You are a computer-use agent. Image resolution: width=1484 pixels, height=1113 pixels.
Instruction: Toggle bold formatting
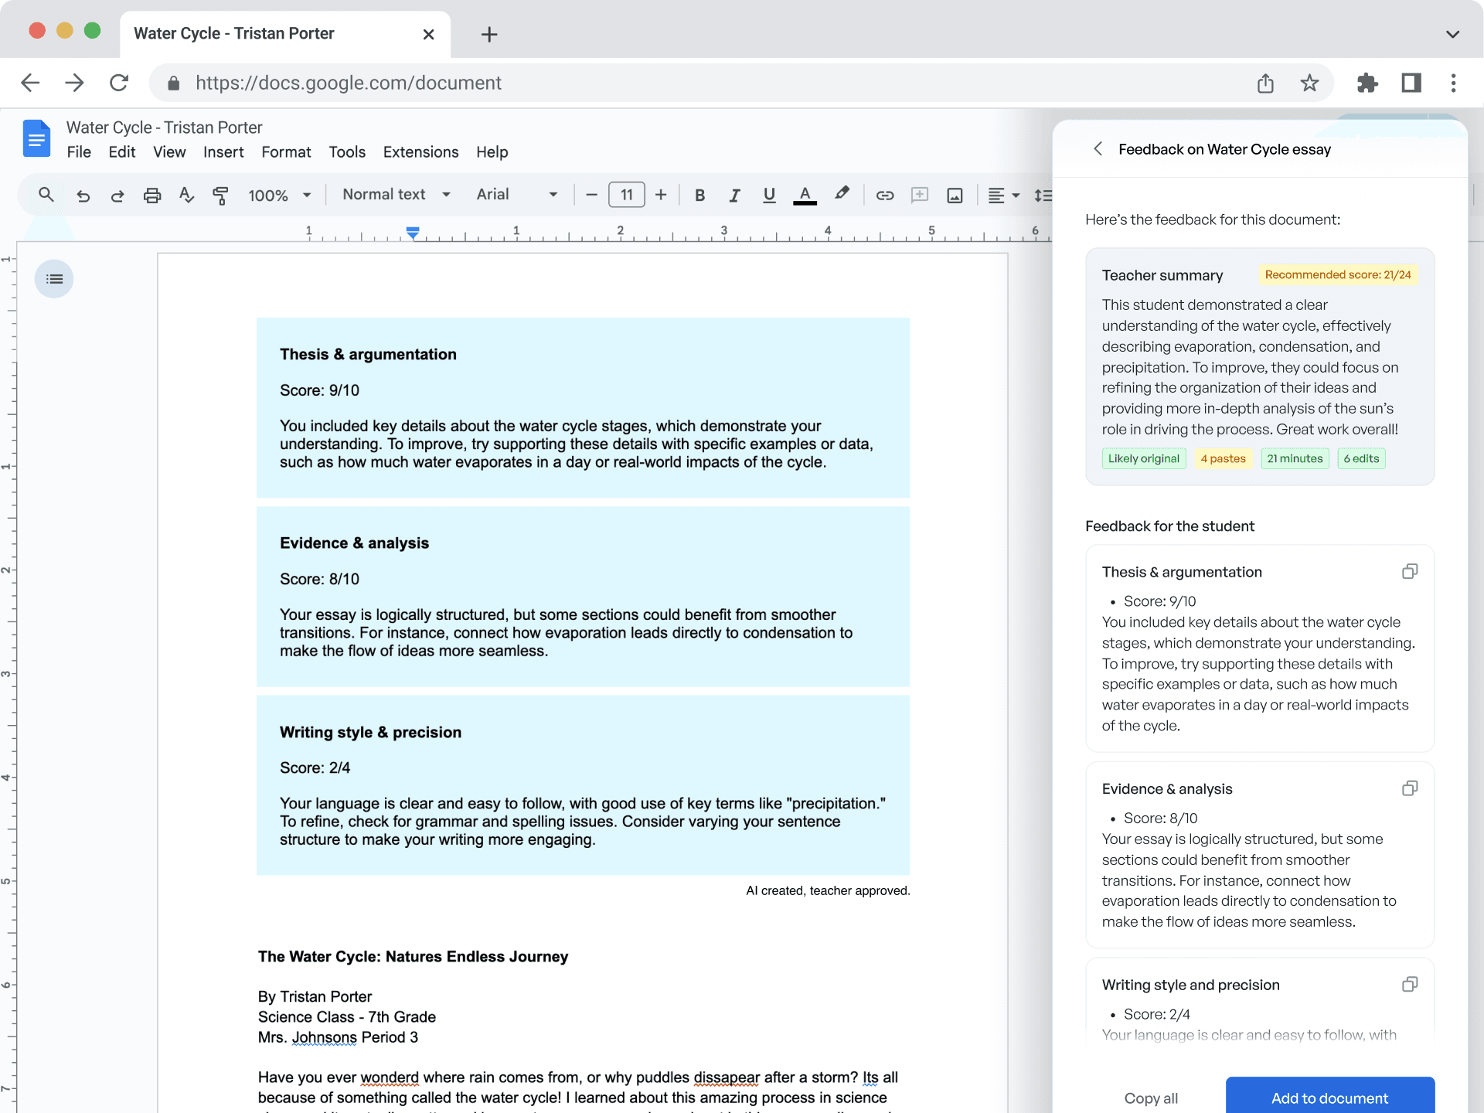(699, 196)
